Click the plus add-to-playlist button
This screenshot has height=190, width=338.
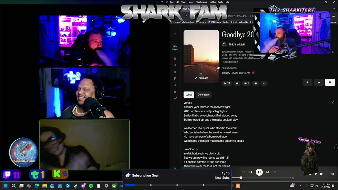307,83
